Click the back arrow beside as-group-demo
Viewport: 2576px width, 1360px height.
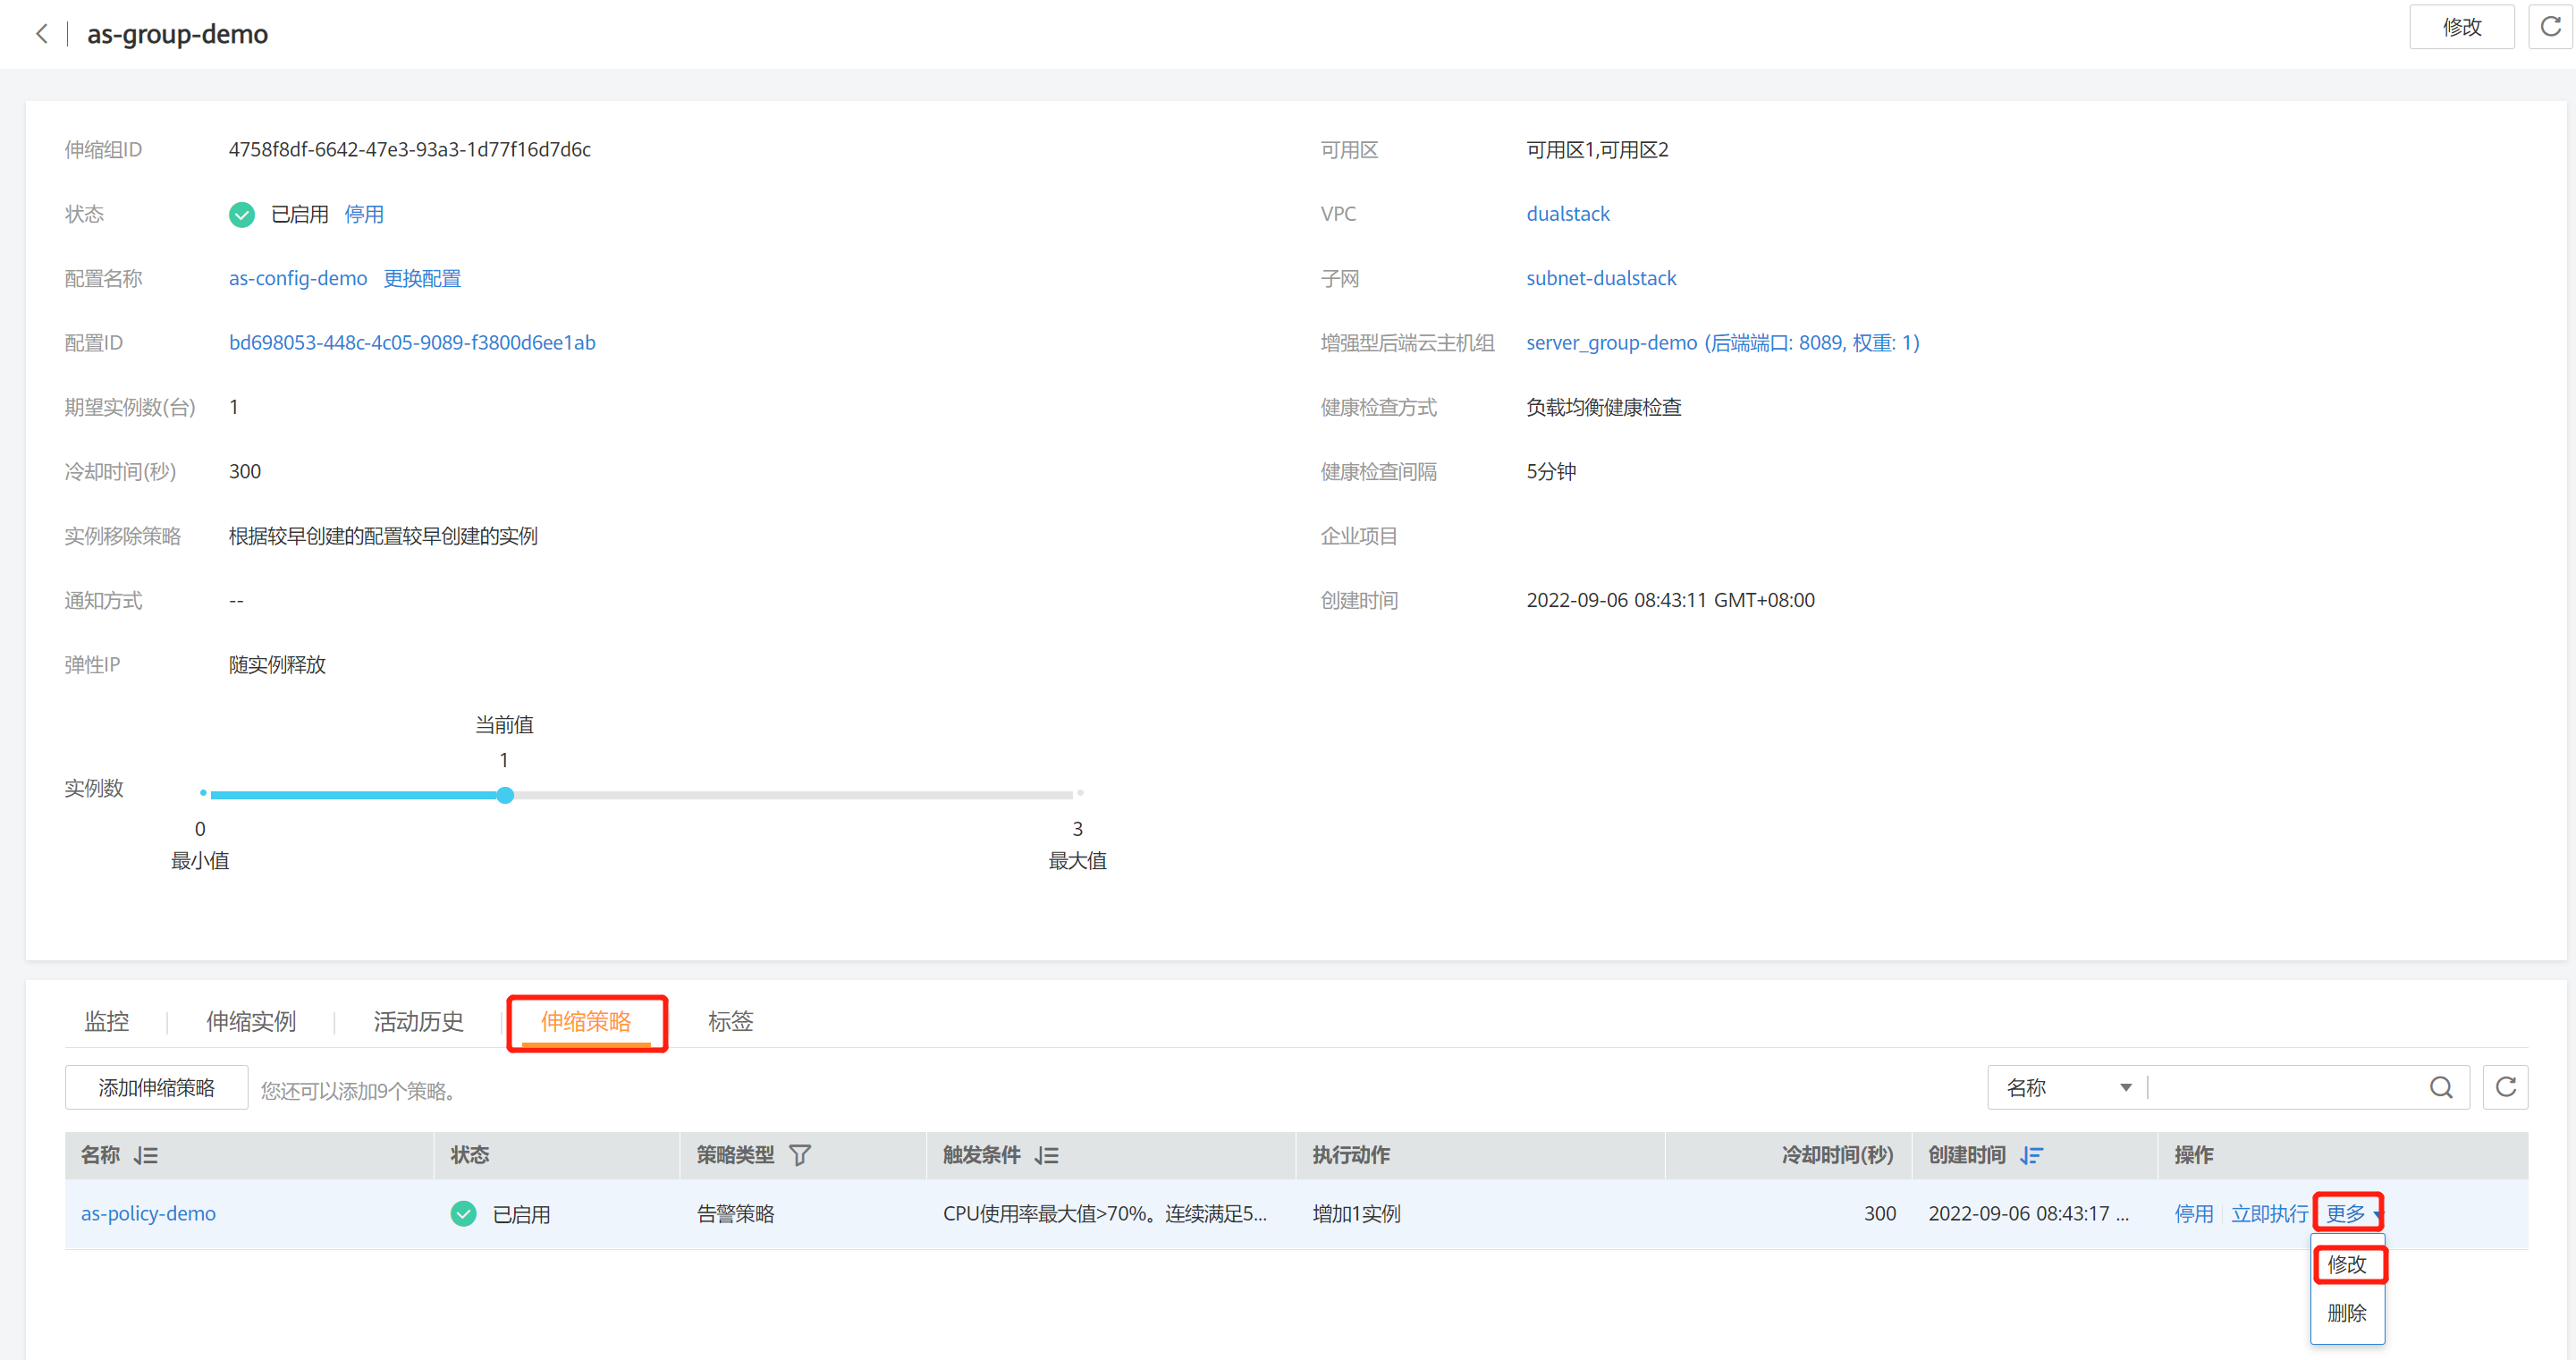click(41, 34)
